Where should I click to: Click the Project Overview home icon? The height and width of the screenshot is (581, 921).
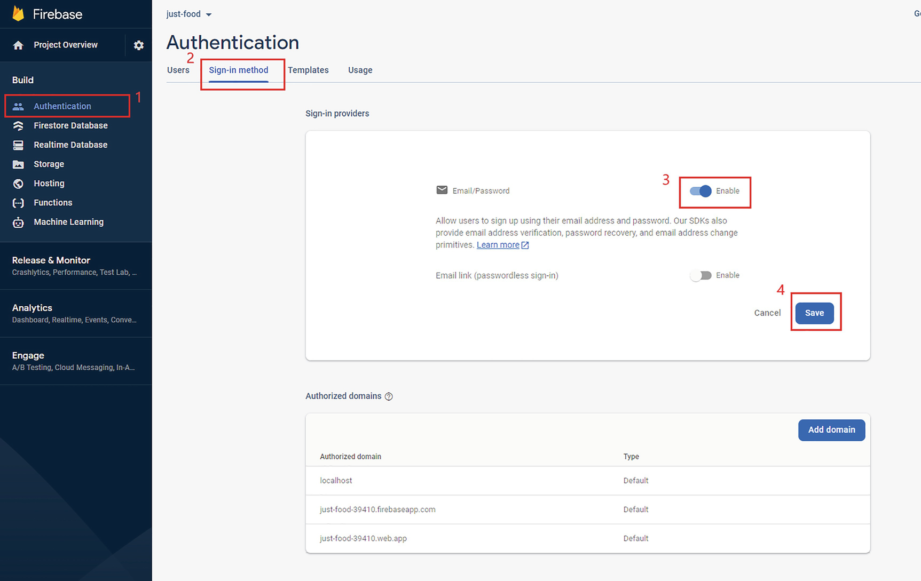click(18, 45)
